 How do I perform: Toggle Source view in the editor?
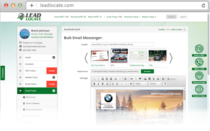pyautogui.click(x=171, y=79)
